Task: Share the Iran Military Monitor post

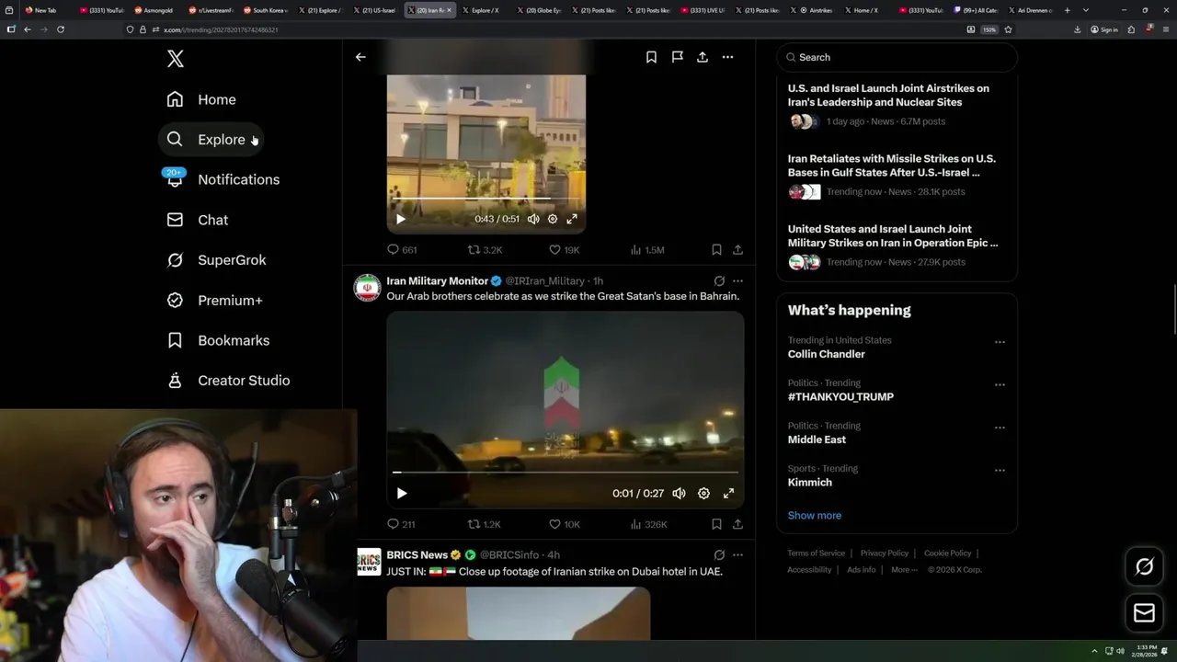Action: [737, 524]
